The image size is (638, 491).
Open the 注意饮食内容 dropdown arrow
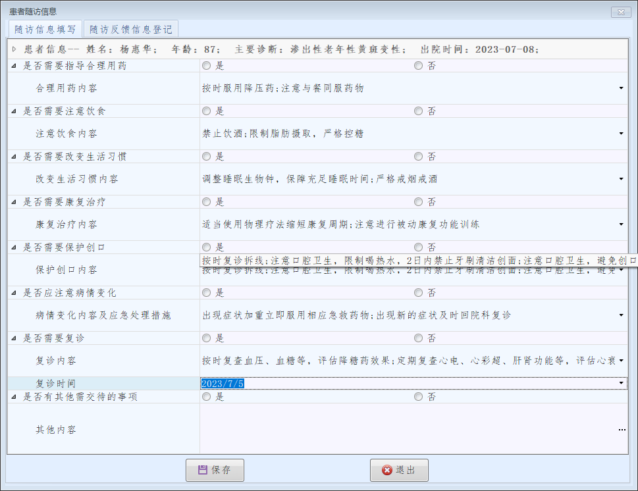(x=621, y=134)
